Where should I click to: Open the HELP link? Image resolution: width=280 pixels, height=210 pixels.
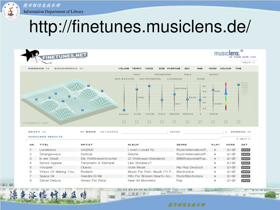point(249,63)
